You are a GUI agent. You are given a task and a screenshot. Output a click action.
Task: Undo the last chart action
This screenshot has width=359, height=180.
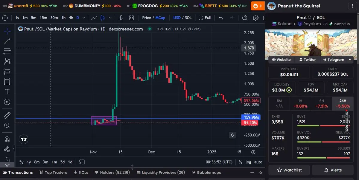pos(221,18)
